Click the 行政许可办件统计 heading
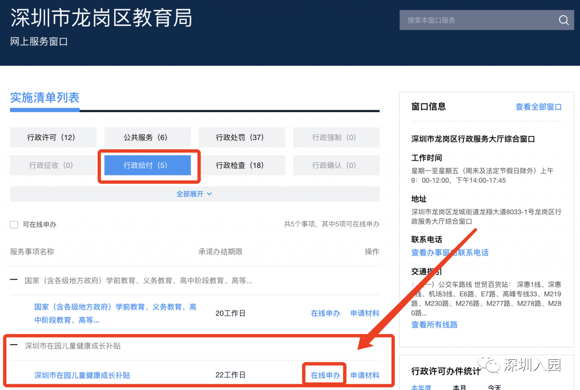580x390 pixels. (446, 371)
